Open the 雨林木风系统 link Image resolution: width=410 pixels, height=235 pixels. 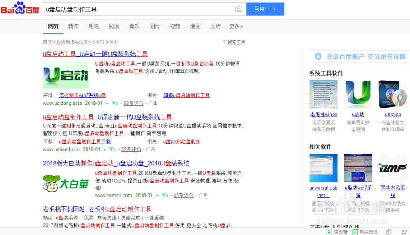coord(393,191)
